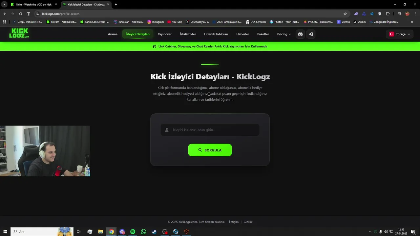Focus the viewer username input field

210,130
